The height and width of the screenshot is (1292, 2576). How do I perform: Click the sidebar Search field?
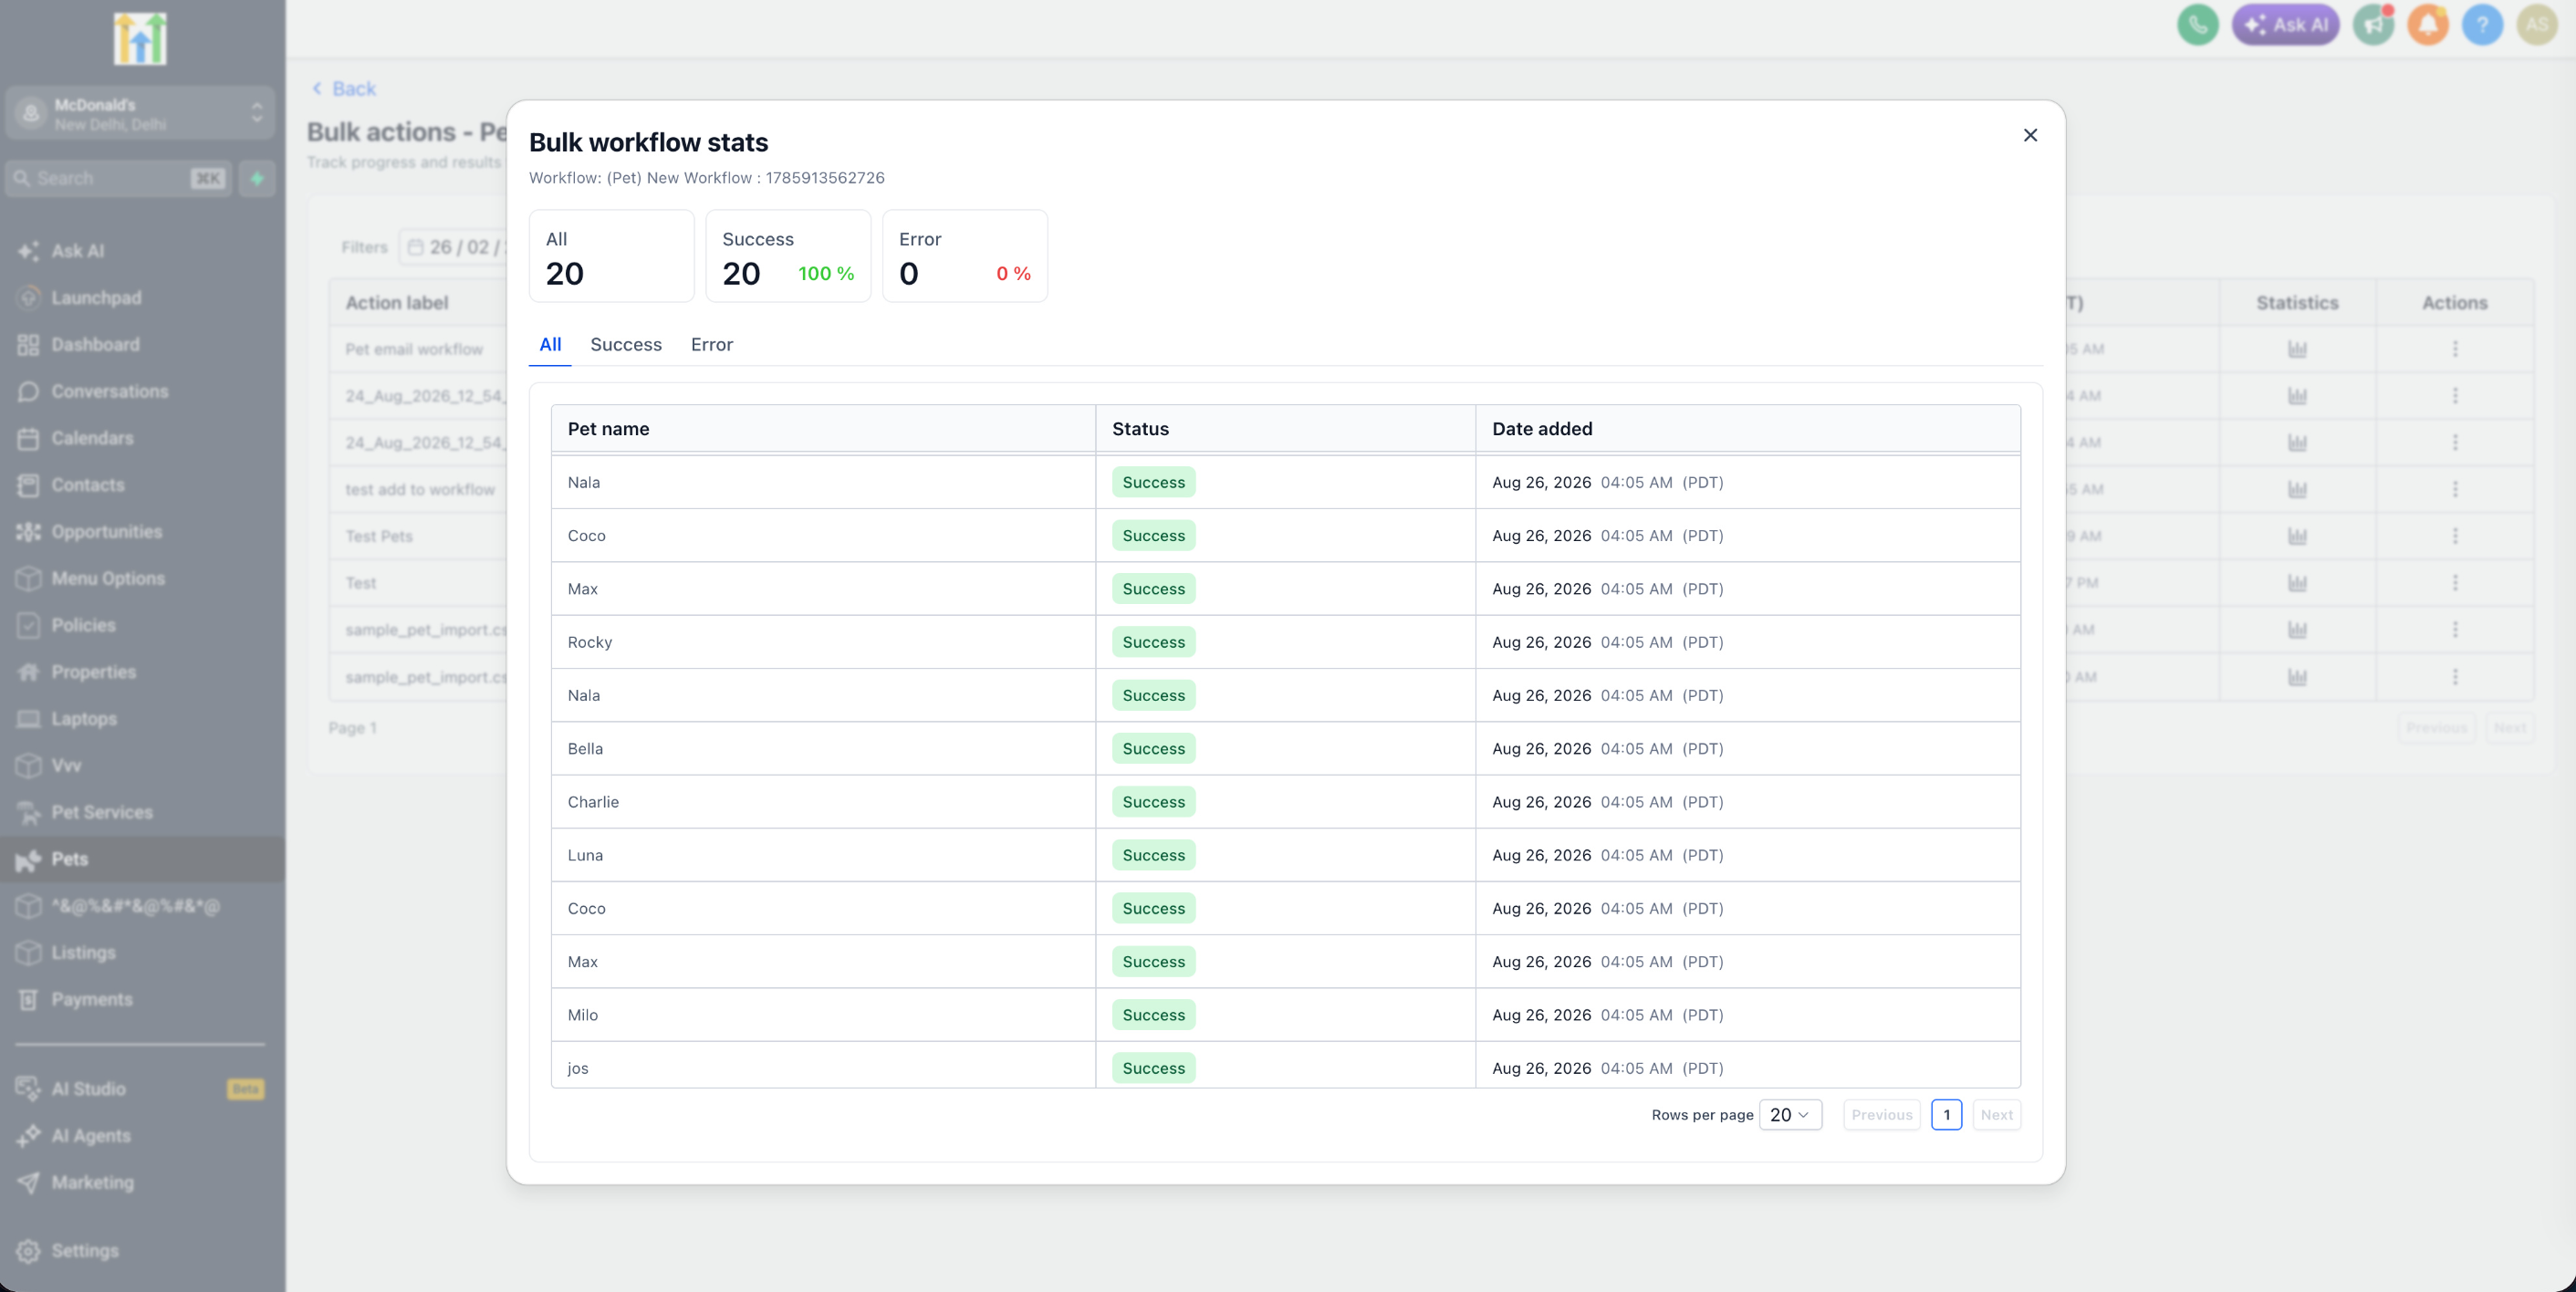pyautogui.click(x=118, y=179)
